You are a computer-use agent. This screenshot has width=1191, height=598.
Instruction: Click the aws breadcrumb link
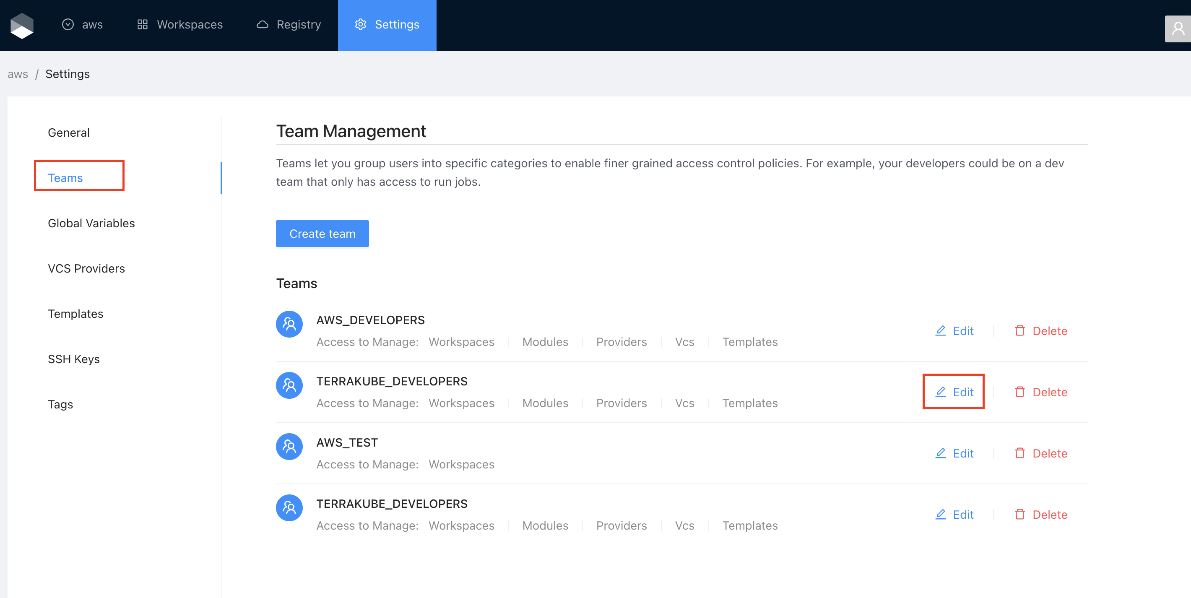coord(18,74)
